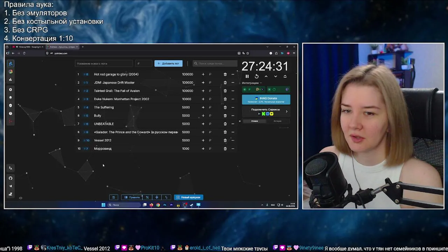Open the auction gavel page in sidebar
Image resolution: width=448 pixels, height=252 pixels.
point(10,63)
